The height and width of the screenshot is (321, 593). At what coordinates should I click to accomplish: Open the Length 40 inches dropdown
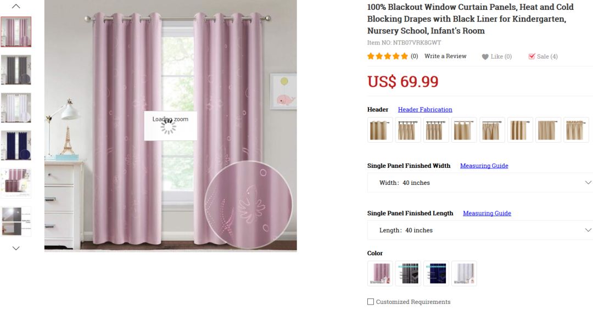(480, 230)
